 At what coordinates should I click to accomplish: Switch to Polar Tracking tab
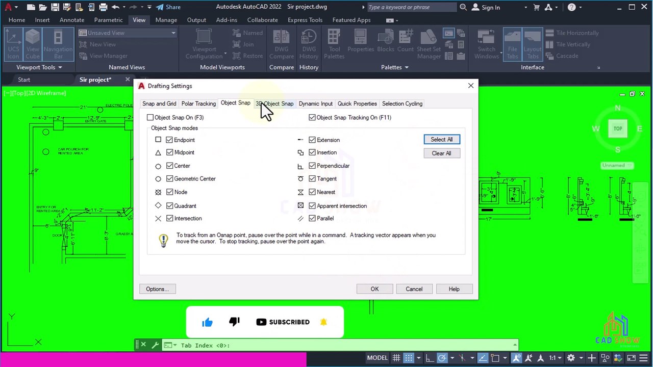(198, 103)
